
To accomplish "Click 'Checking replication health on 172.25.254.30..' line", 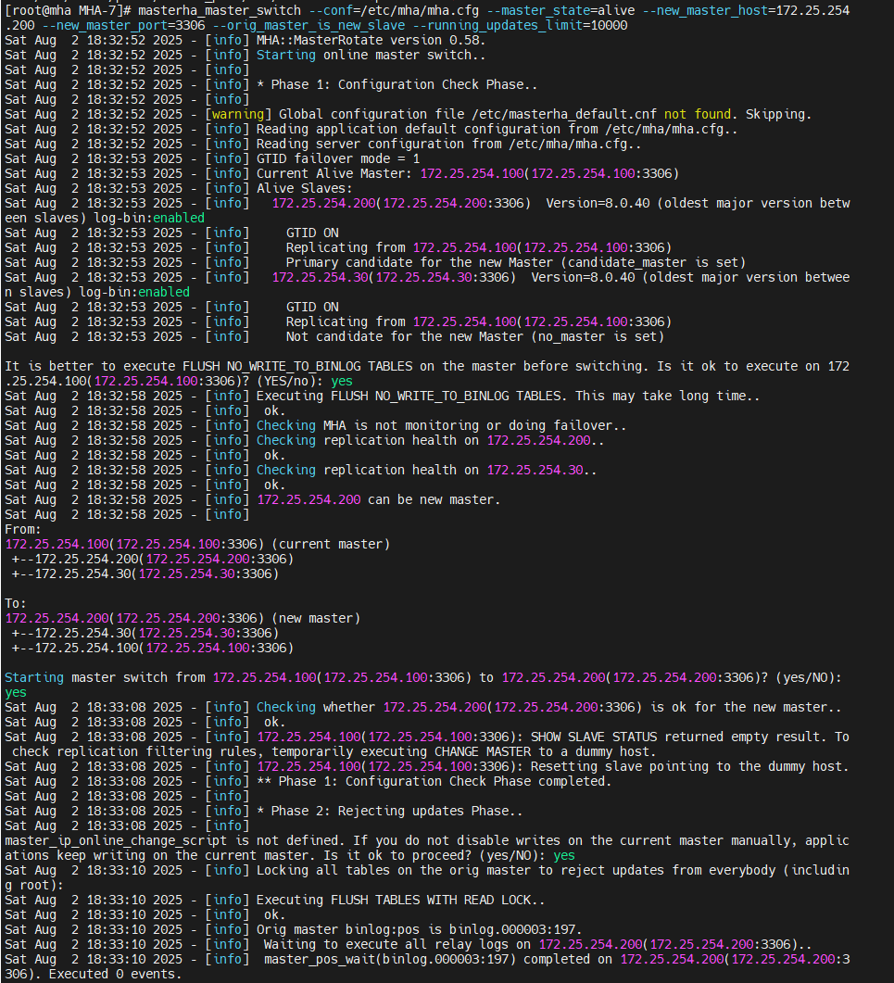I will point(427,470).
